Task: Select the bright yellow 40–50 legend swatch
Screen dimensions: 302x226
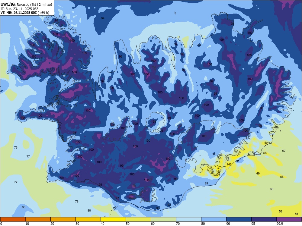Action: pyautogui.click(x=113, y=219)
